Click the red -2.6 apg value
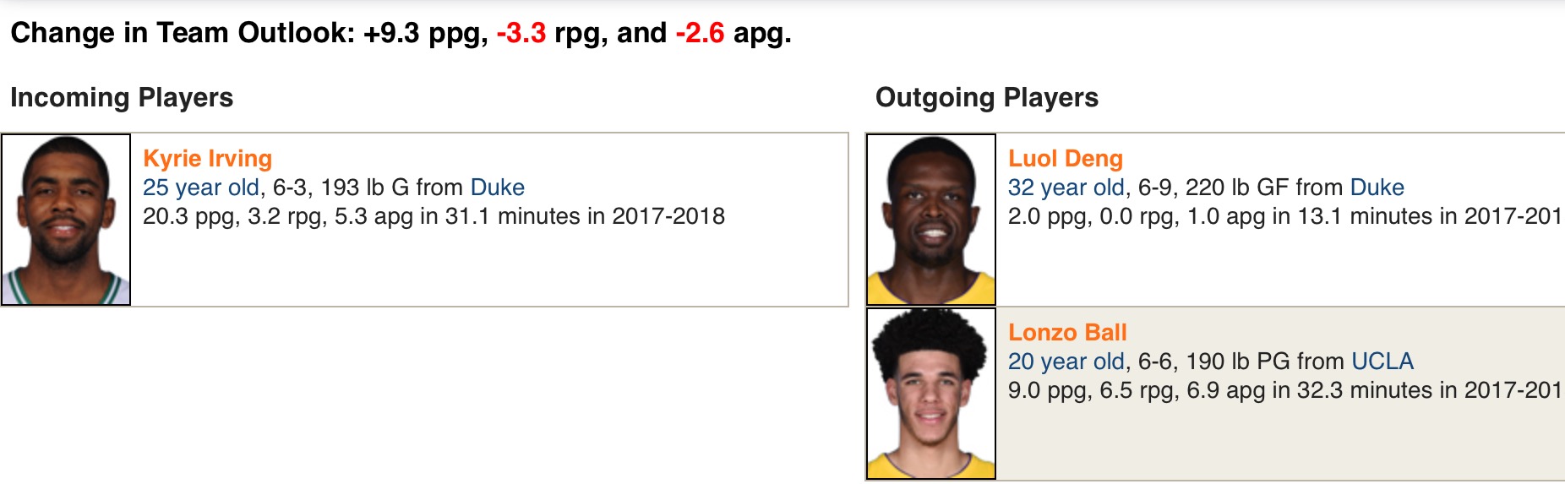The image size is (1565, 484). pos(701,33)
